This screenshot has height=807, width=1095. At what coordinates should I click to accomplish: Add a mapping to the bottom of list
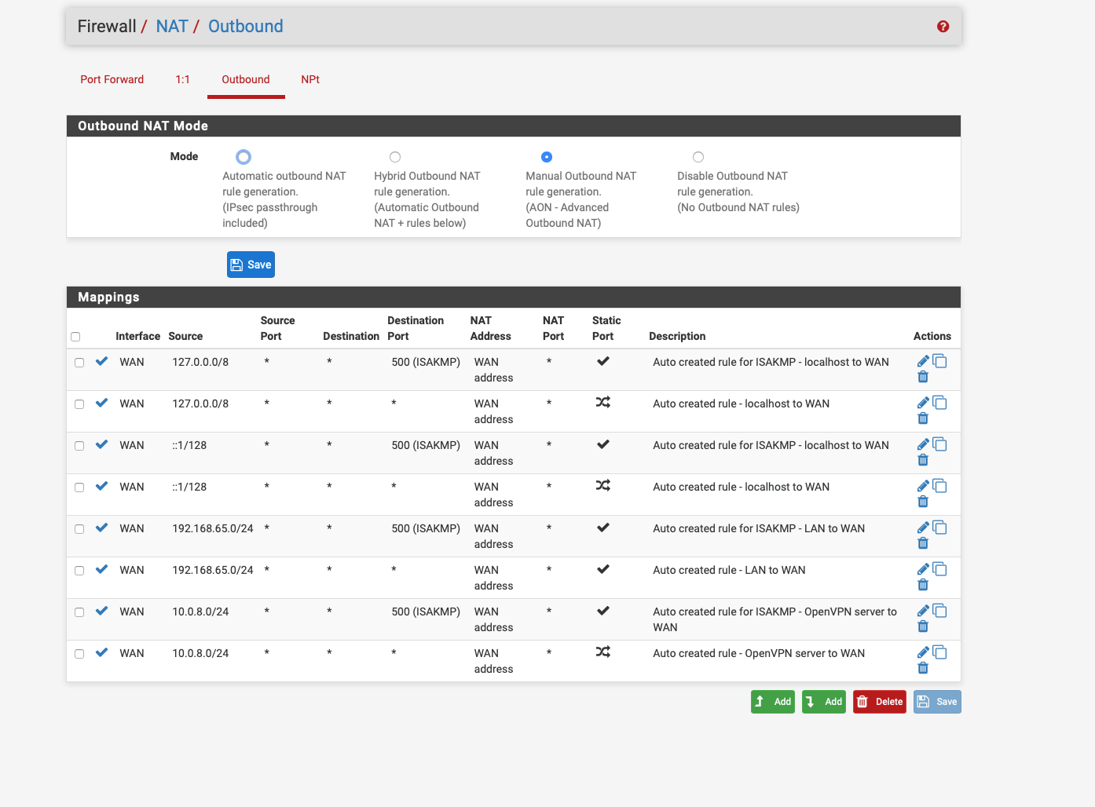coord(824,702)
